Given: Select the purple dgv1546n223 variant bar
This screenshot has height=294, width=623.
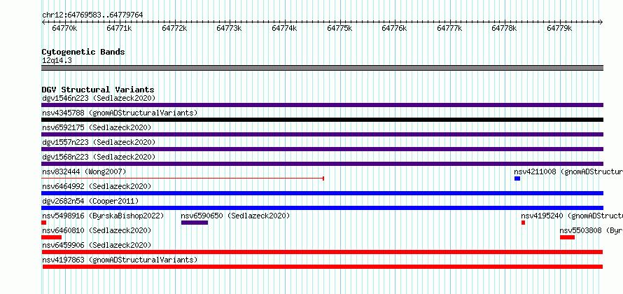Looking at the screenshot, I should pyautogui.click(x=322, y=105).
